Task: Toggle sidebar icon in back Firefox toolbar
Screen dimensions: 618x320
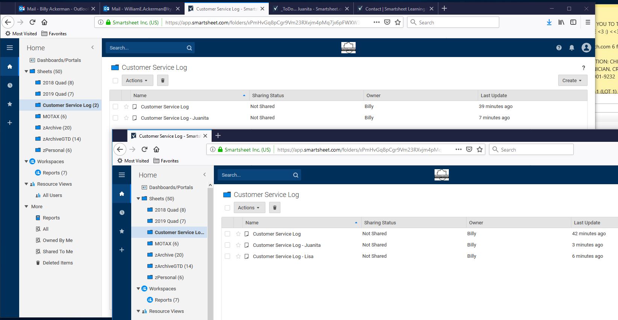Action: [x=573, y=23]
